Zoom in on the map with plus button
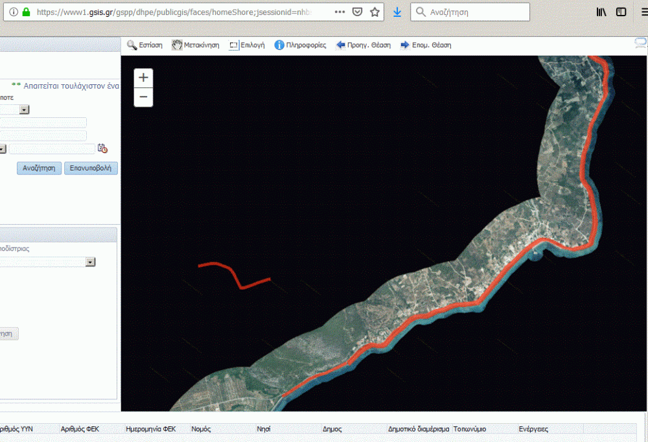The height and width of the screenshot is (442, 648). [143, 78]
